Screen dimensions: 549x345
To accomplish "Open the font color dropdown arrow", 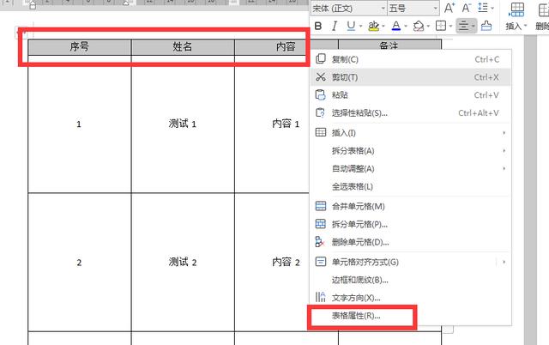I will pyautogui.click(x=406, y=27).
